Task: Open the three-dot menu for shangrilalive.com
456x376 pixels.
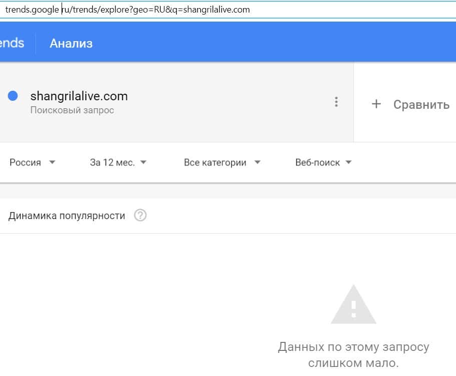Action: 336,102
